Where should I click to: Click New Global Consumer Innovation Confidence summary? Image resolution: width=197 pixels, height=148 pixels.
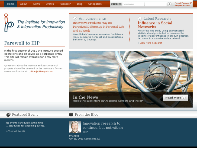click(98, 37)
